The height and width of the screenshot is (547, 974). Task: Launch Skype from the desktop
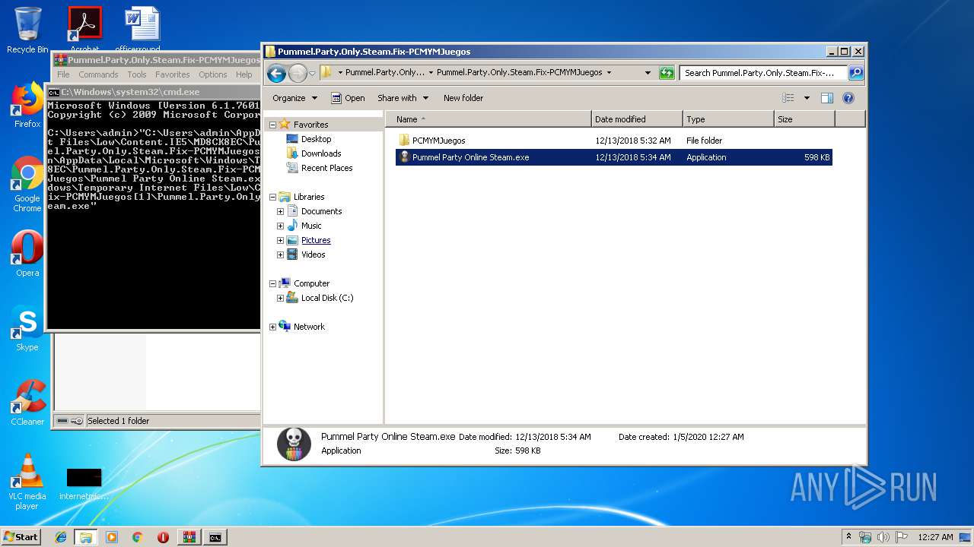coord(27,328)
